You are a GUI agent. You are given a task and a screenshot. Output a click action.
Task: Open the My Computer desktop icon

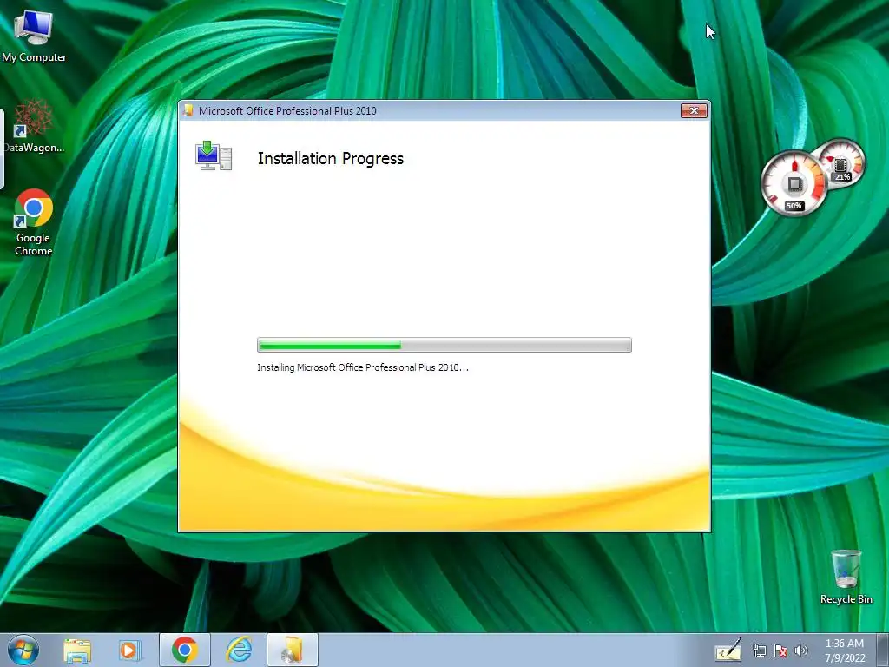point(34,36)
